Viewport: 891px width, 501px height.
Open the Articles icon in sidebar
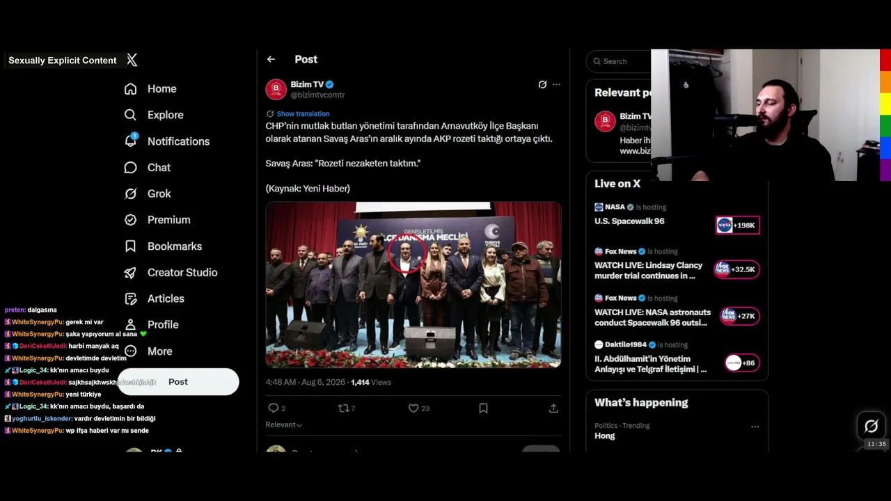point(130,299)
